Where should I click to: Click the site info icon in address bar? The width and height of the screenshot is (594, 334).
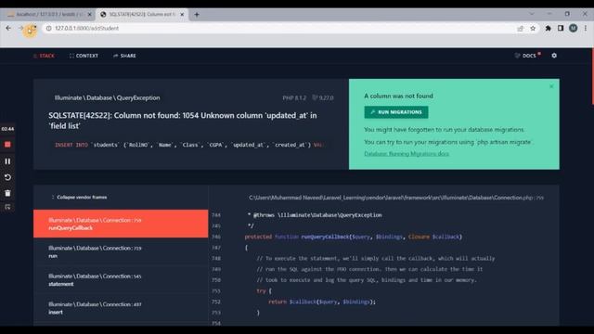tap(48, 29)
